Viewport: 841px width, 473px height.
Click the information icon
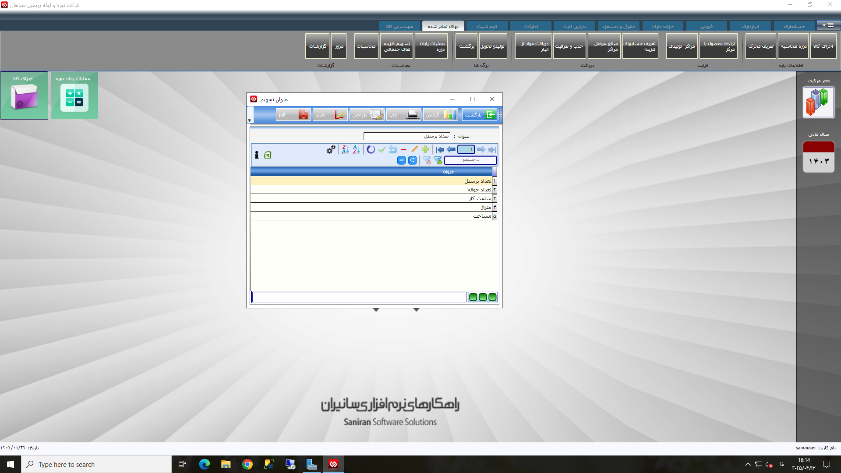(257, 154)
